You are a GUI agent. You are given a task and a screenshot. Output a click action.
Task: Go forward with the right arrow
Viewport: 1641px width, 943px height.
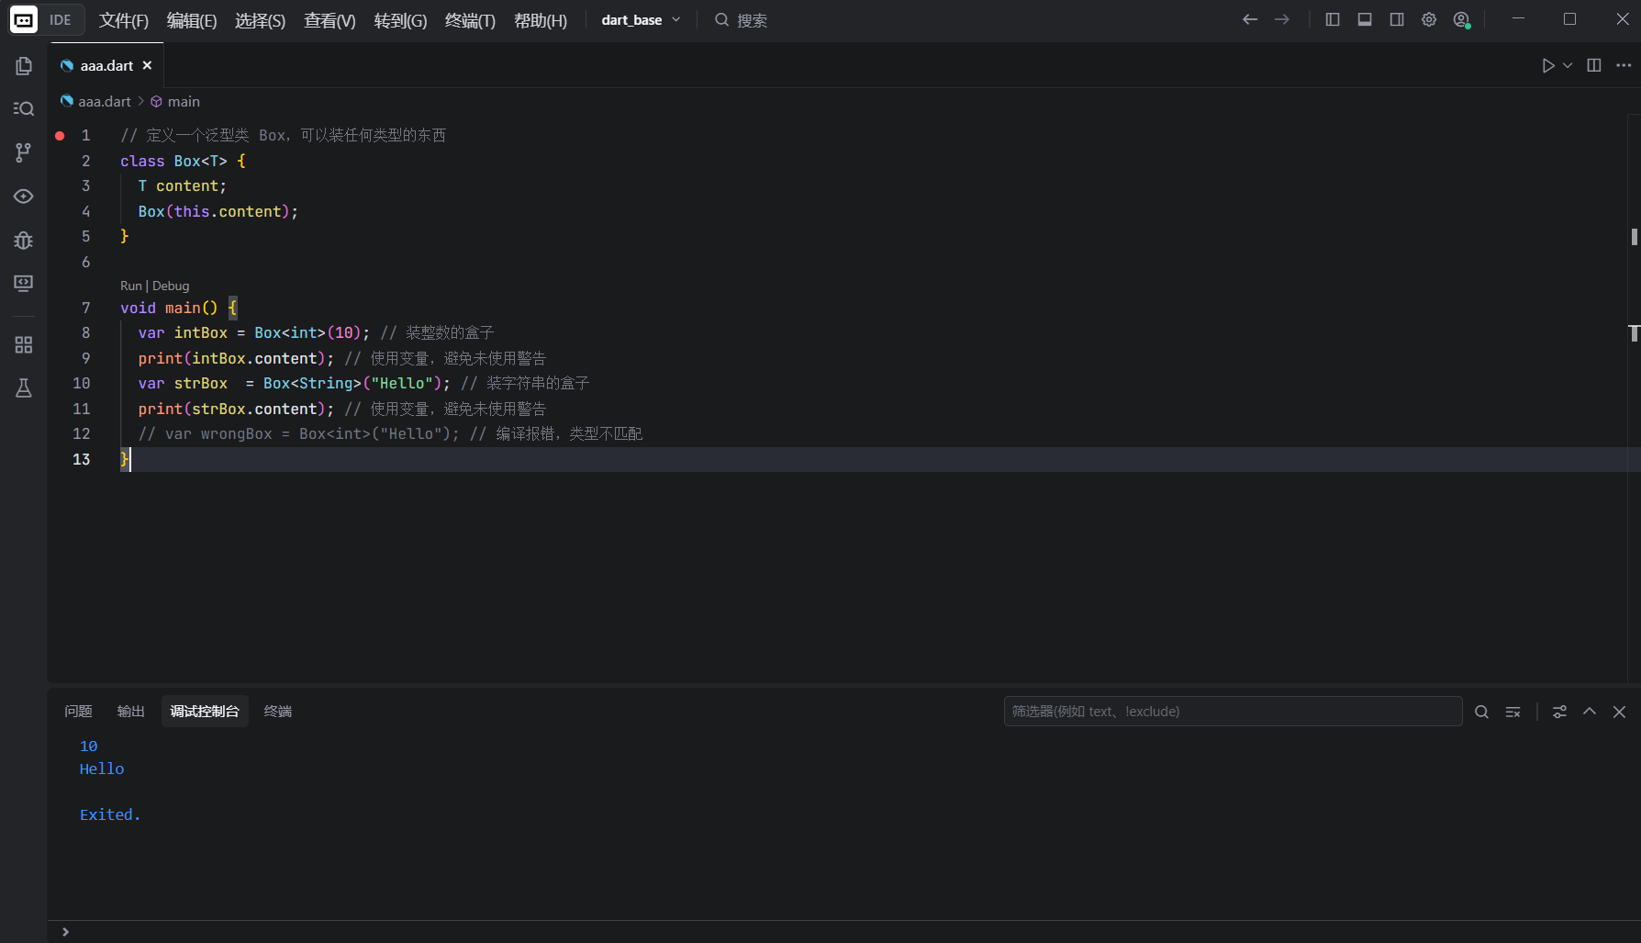(x=1282, y=19)
